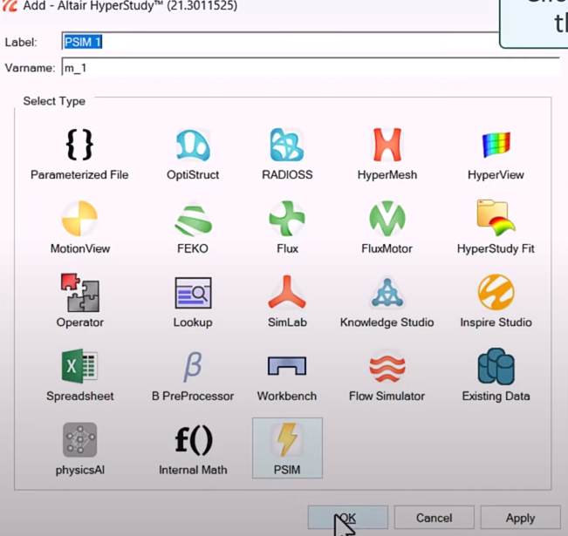Choose the HyperView type icon

(x=496, y=145)
